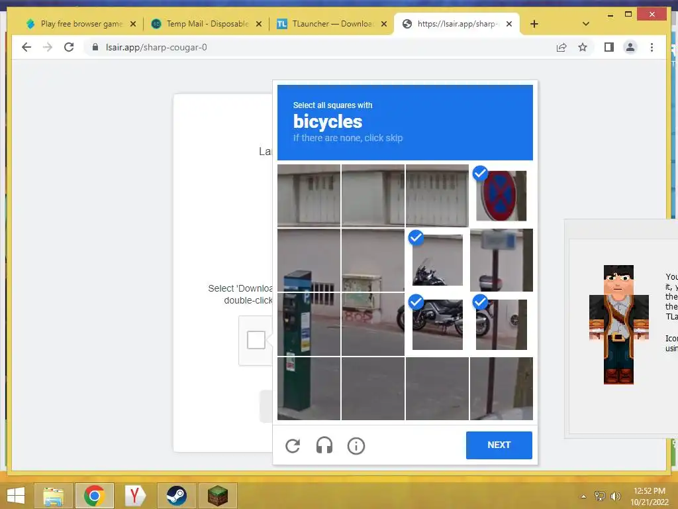Open the Chrome profile avatar
Viewport: 678px width, 509px height.
coord(630,47)
